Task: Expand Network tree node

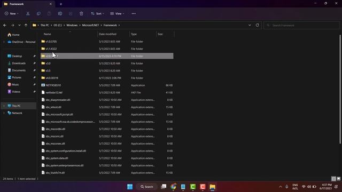Action: coord(4,113)
